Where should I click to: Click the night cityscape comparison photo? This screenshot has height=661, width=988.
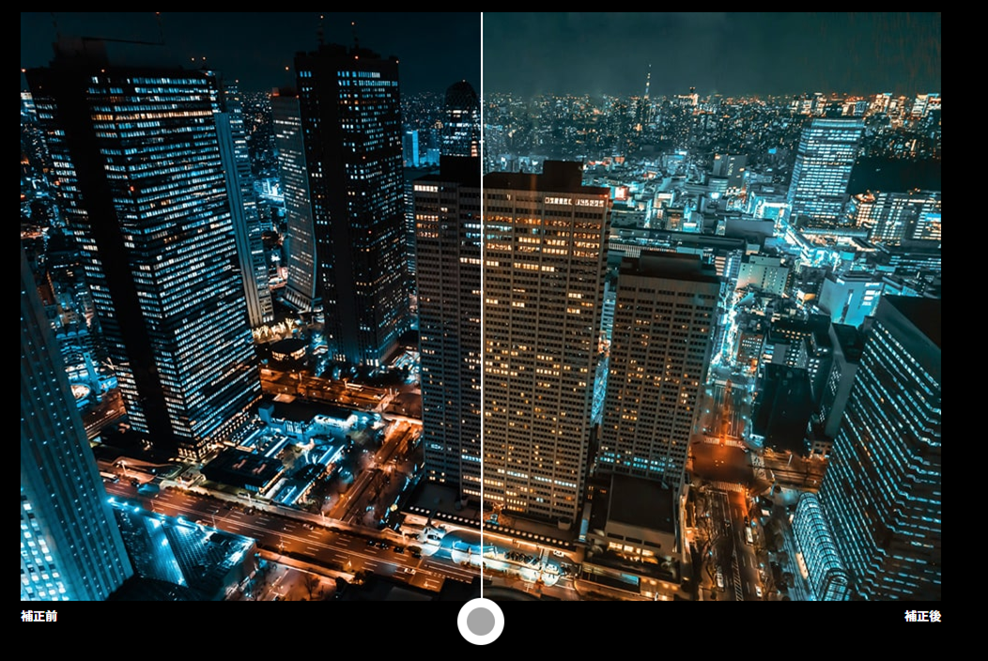pos(481,306)
